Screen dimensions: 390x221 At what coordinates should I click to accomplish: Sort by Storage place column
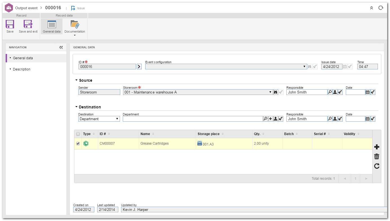coord(224,134)
